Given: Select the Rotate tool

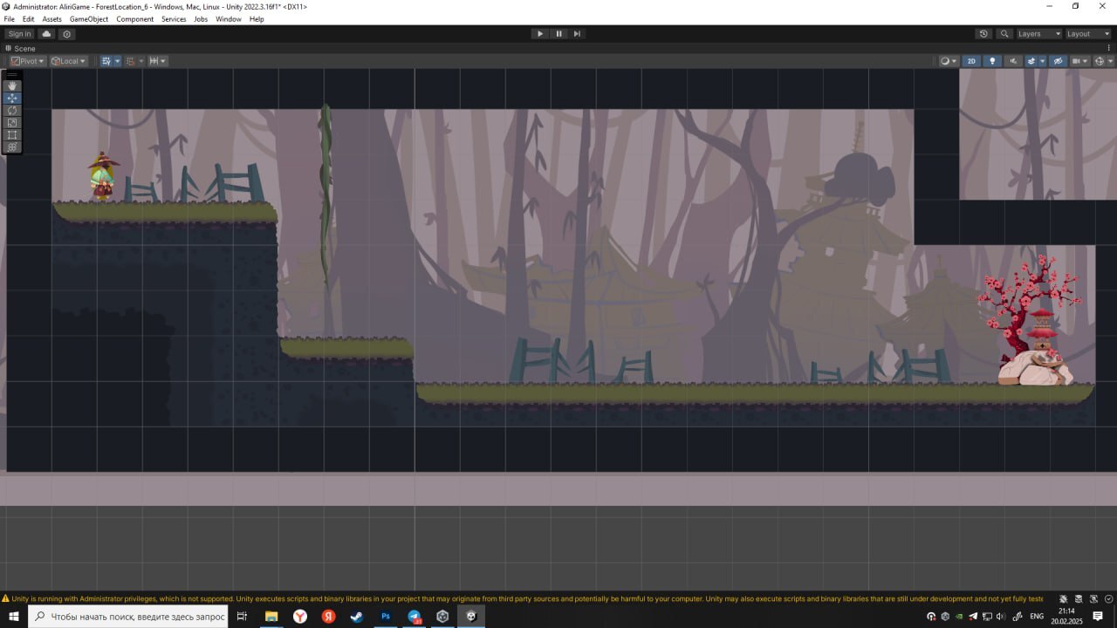Looking at the screenshot, I should pos(12,110).
